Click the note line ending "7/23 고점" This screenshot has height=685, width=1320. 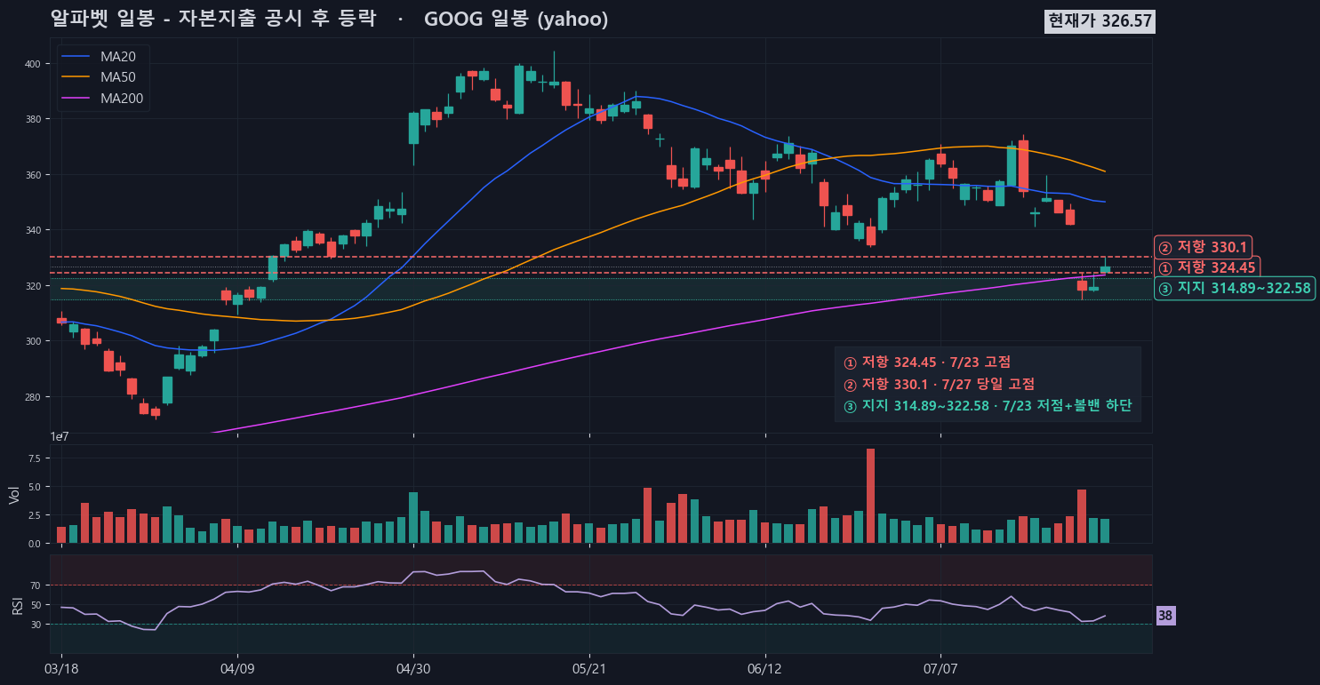(927, 362)
